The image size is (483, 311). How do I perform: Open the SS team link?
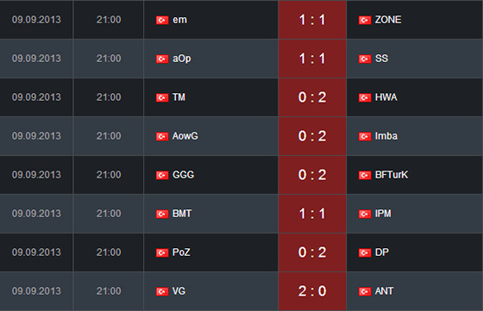(381, 59)
